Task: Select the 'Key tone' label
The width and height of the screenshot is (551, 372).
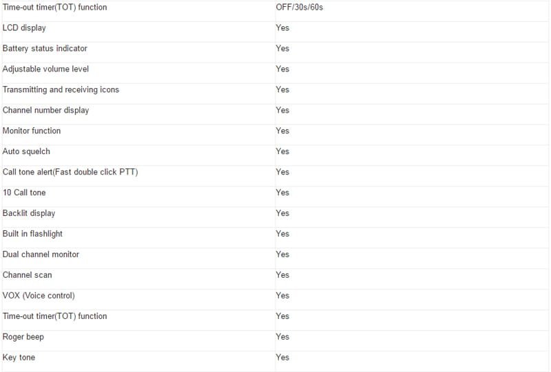Action: (x=19, y=358)
